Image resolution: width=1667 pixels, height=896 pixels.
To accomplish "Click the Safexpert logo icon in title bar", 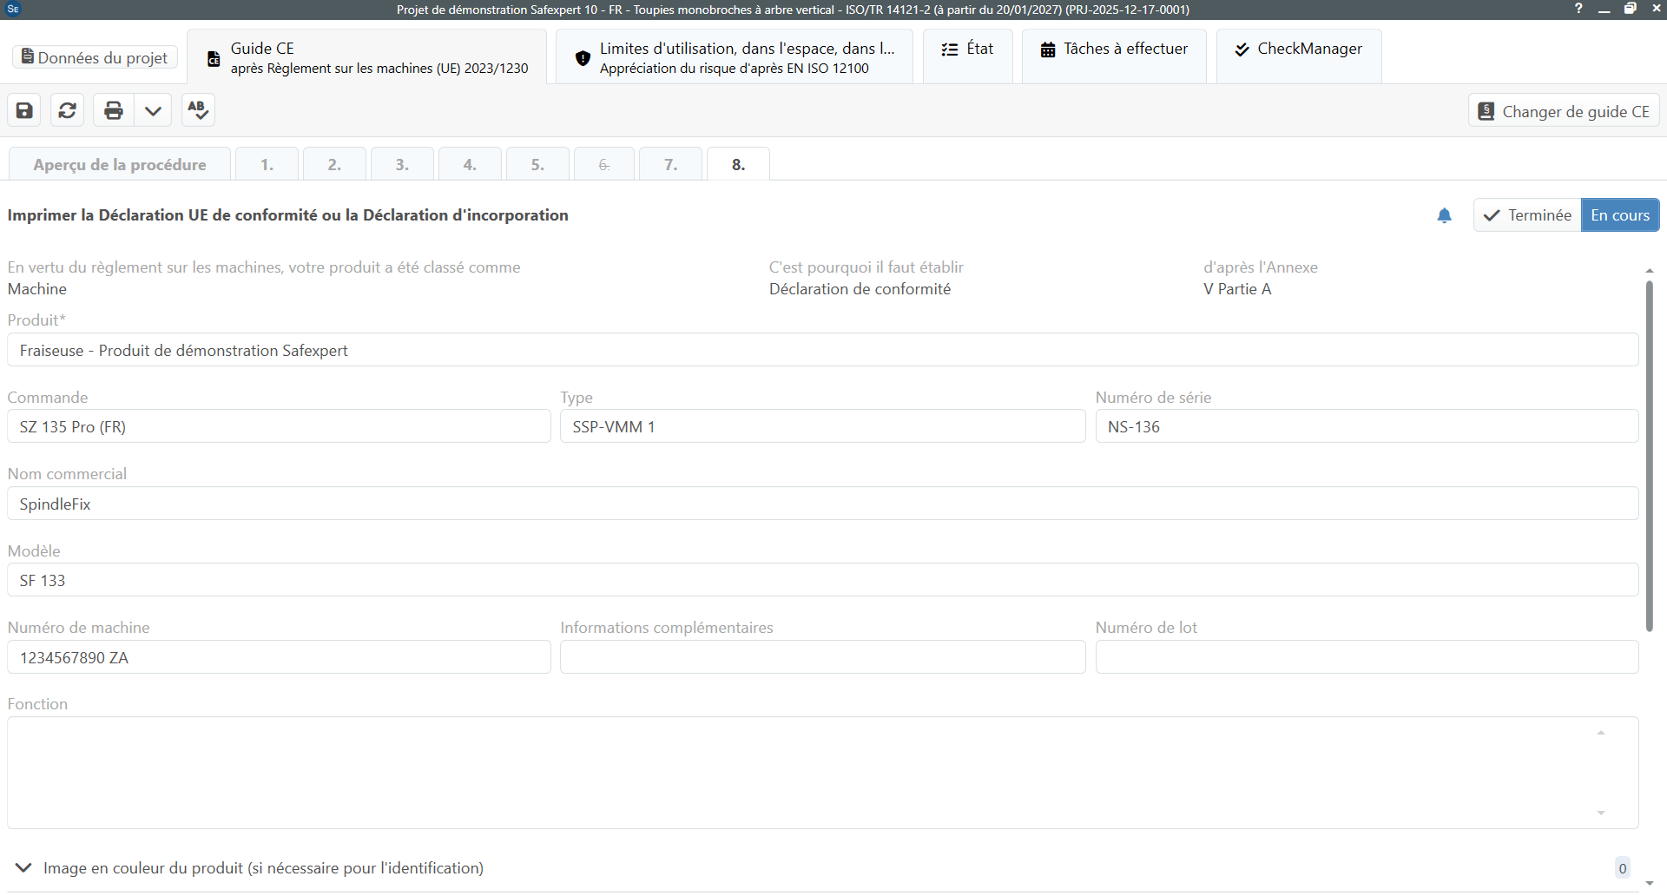I will pos(13,10).
